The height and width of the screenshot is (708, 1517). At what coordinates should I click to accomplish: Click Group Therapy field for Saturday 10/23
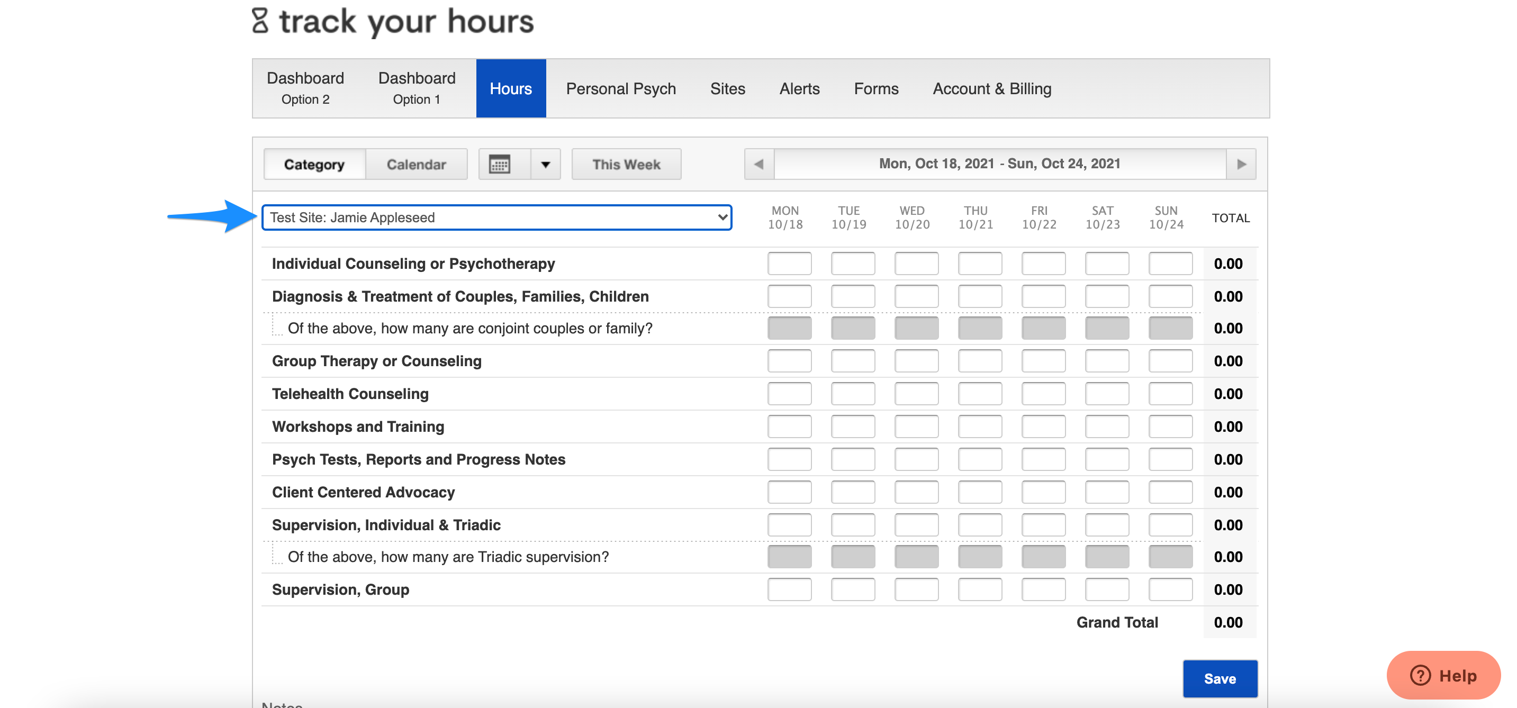click(1107, 361)
